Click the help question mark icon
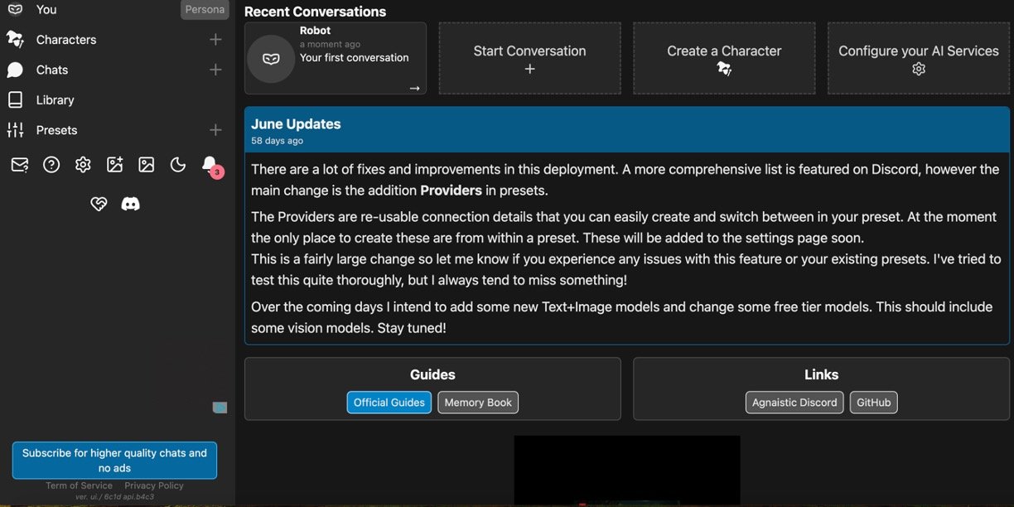Screen dimensions: 1014x507 [x=51, y=165]
